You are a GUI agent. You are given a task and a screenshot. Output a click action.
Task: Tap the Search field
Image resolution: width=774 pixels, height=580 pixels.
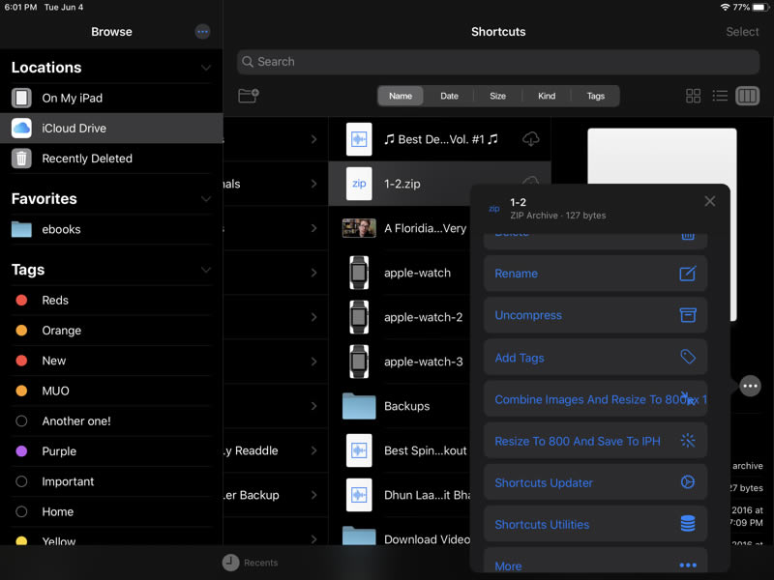498,62
